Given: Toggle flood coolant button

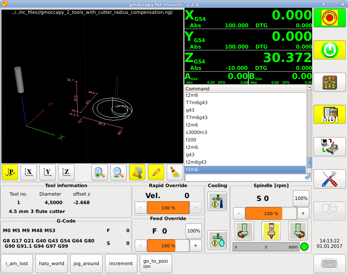Looking at the screenshot, I should (x=217, y=201).
